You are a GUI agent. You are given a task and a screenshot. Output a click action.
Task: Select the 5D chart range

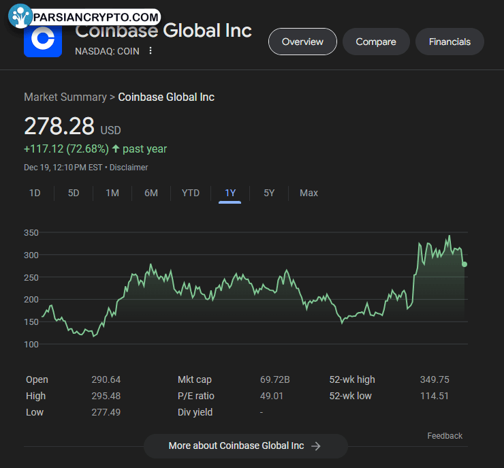[74, 193]
